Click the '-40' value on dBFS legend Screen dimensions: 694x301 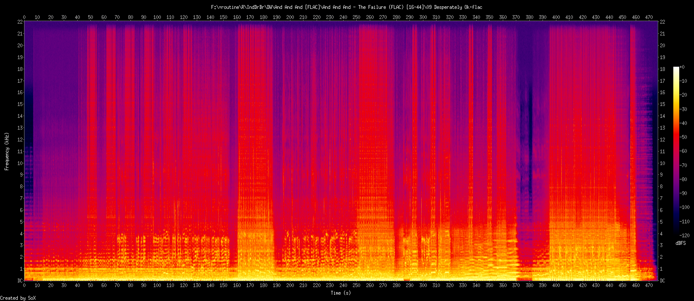683,123
